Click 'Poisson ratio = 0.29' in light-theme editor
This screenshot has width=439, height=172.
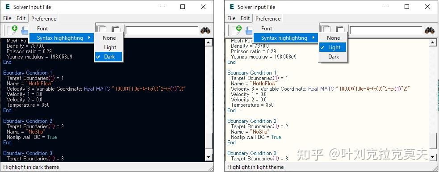[x=253, y=51]
